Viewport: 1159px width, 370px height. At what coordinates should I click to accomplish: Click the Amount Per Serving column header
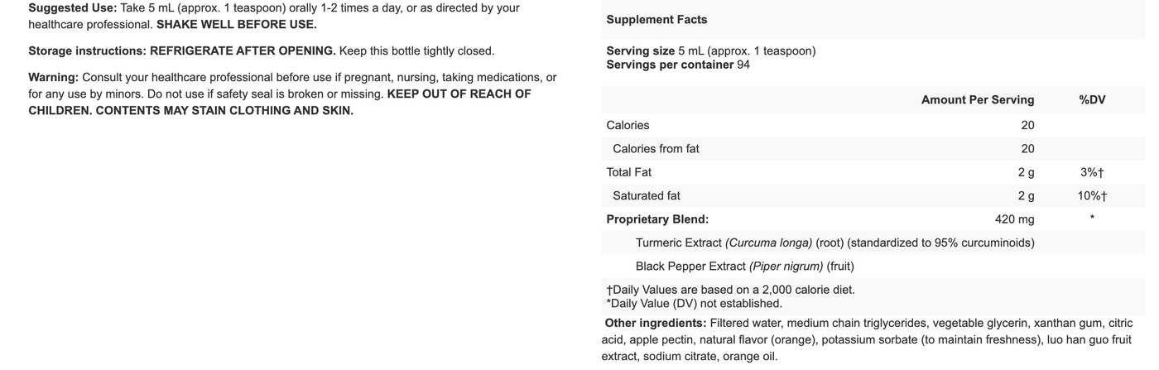point(977,99)
